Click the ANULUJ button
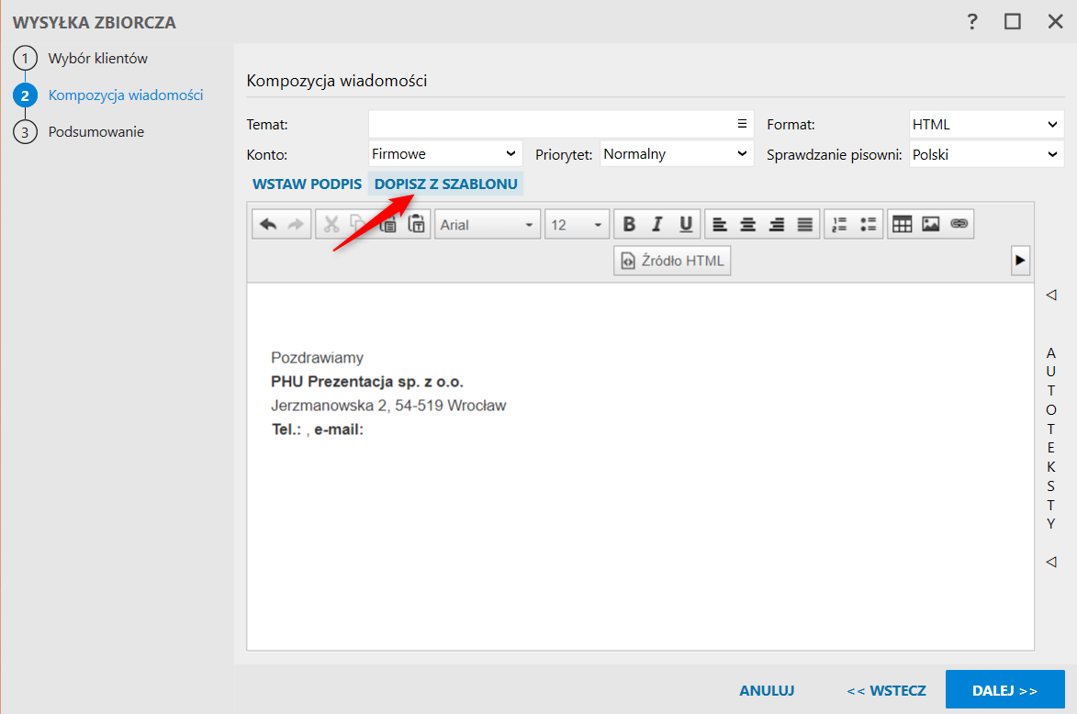Image resolution: width=1077 pixels, height=714 pixels. (767, 691)
